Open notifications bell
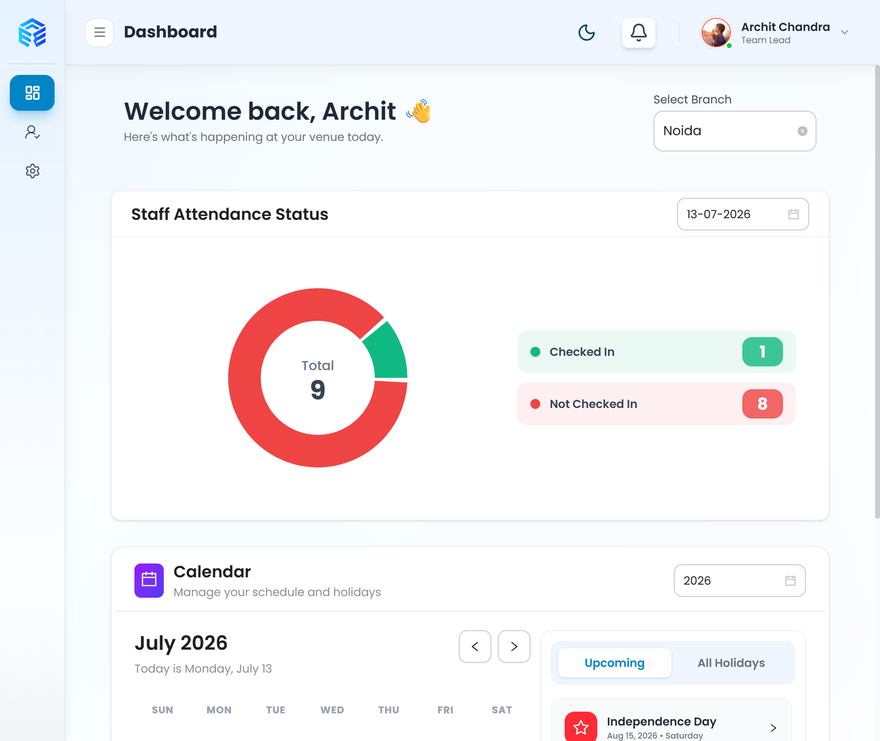This screenshot has height=741, width=880. click(x=639, y=32)
